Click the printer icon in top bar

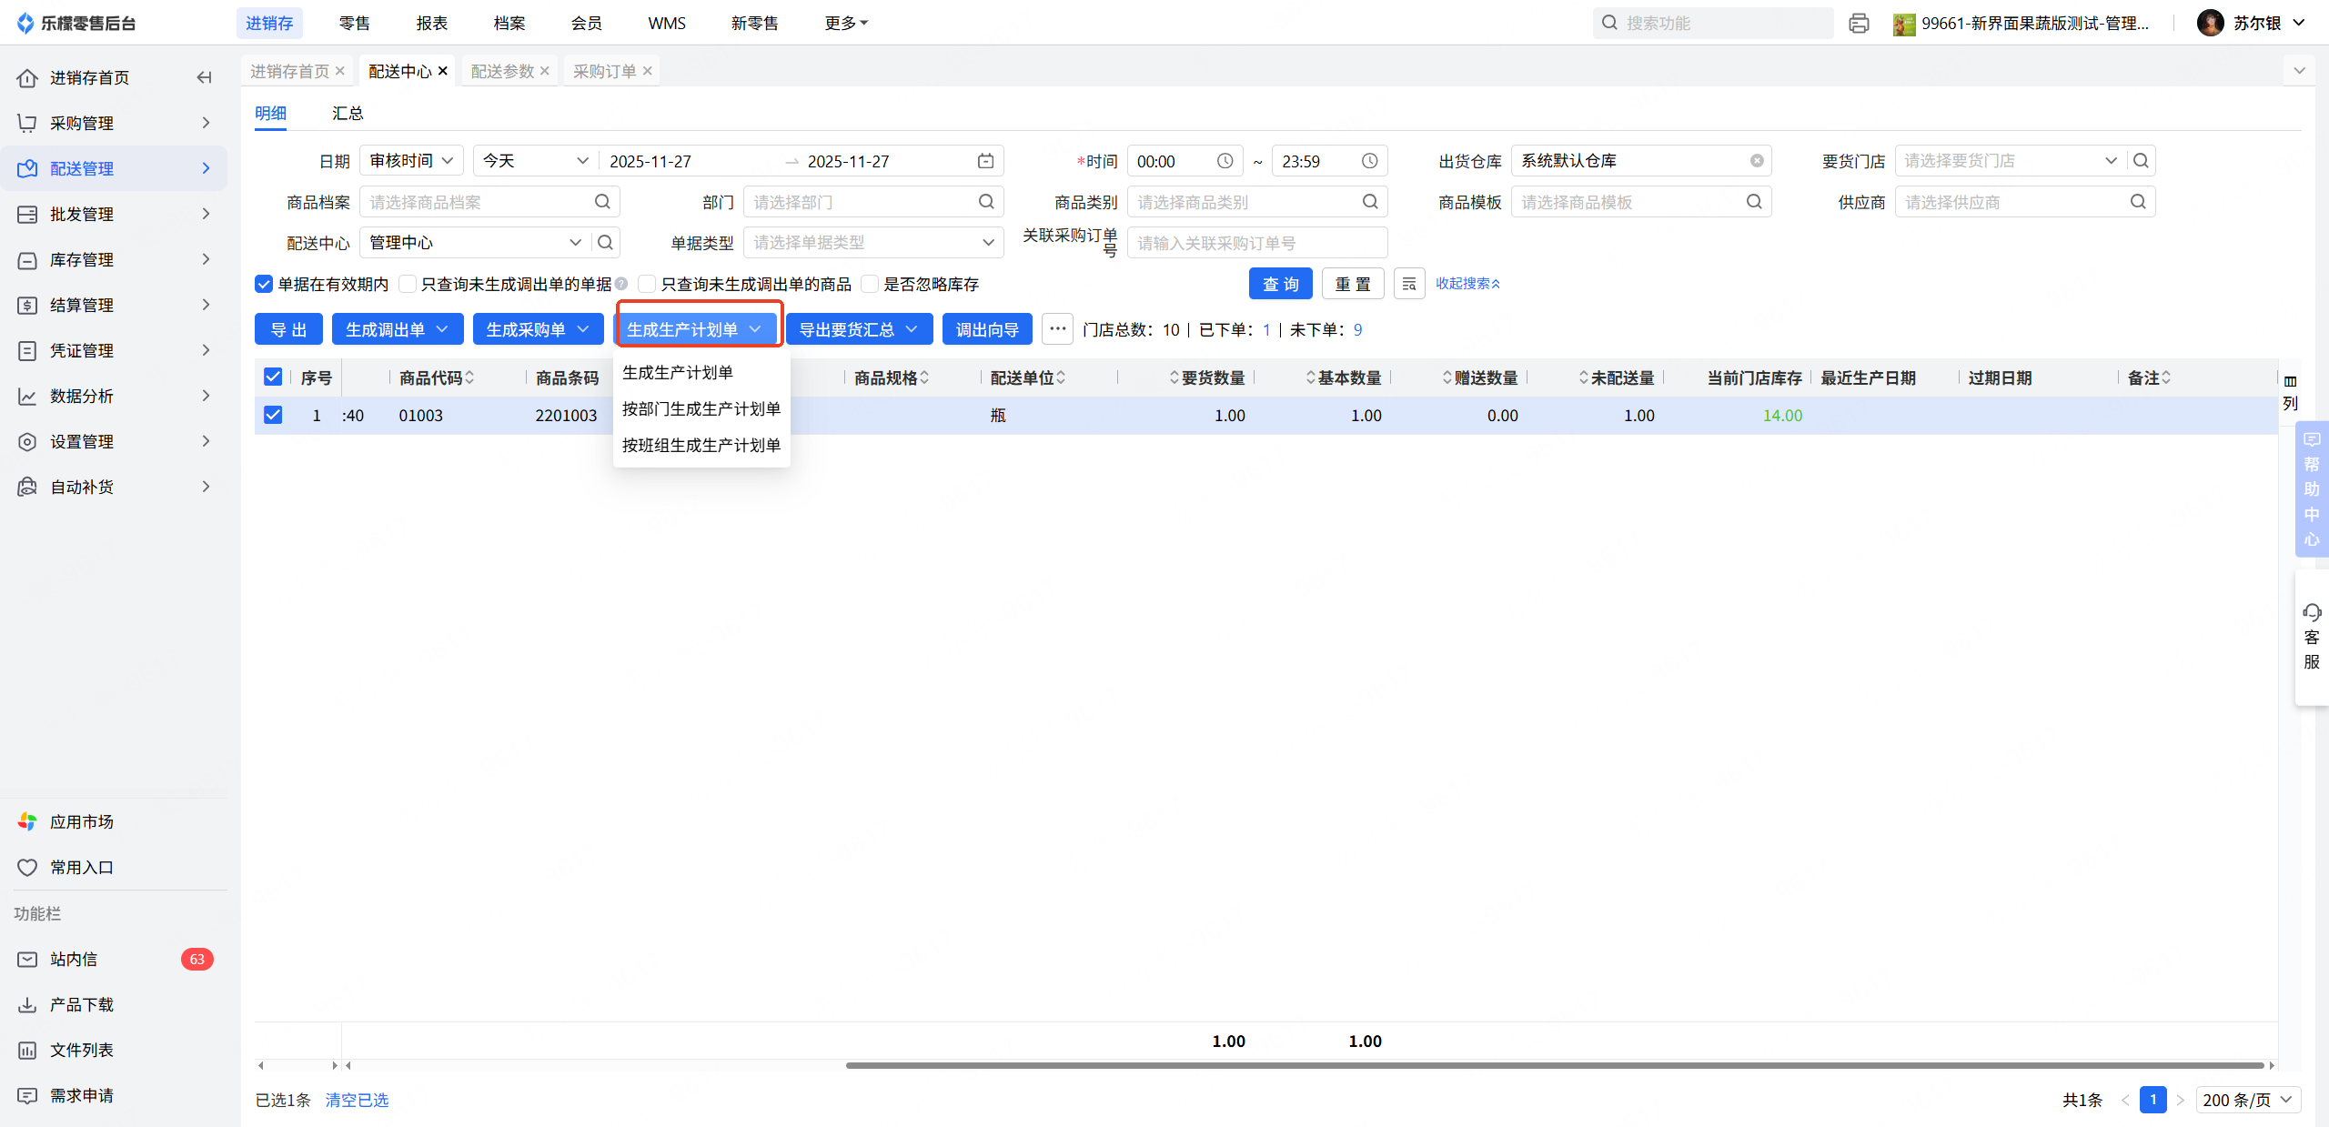coord(1859,24)
